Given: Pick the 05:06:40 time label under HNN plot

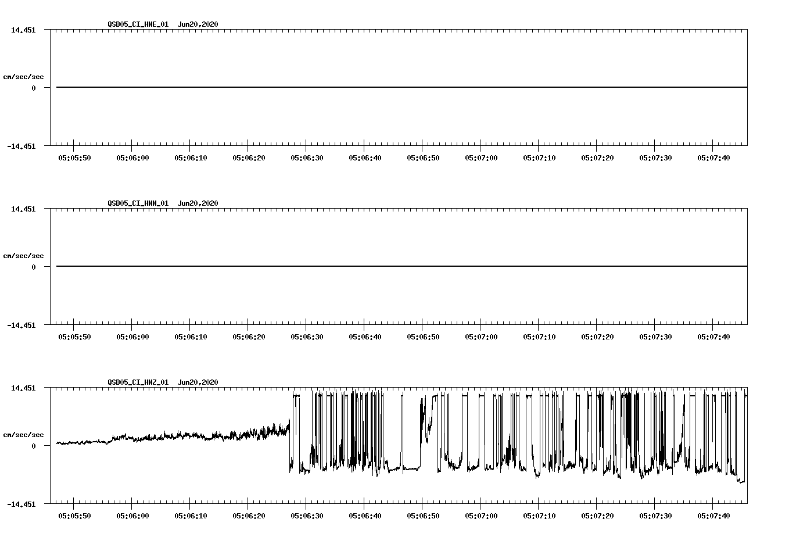Looking at the screenshot, I should [x=365, y=337].
